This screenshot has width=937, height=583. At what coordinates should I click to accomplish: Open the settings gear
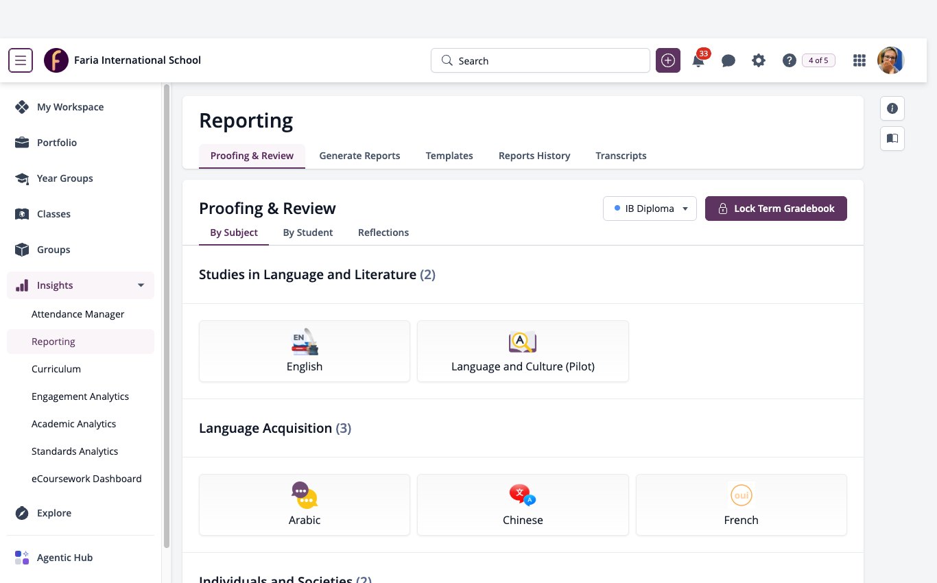[x=759, y=60]
